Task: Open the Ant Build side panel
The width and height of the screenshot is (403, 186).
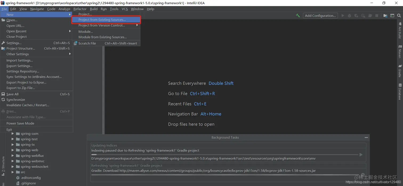Action: coord(400,30)
